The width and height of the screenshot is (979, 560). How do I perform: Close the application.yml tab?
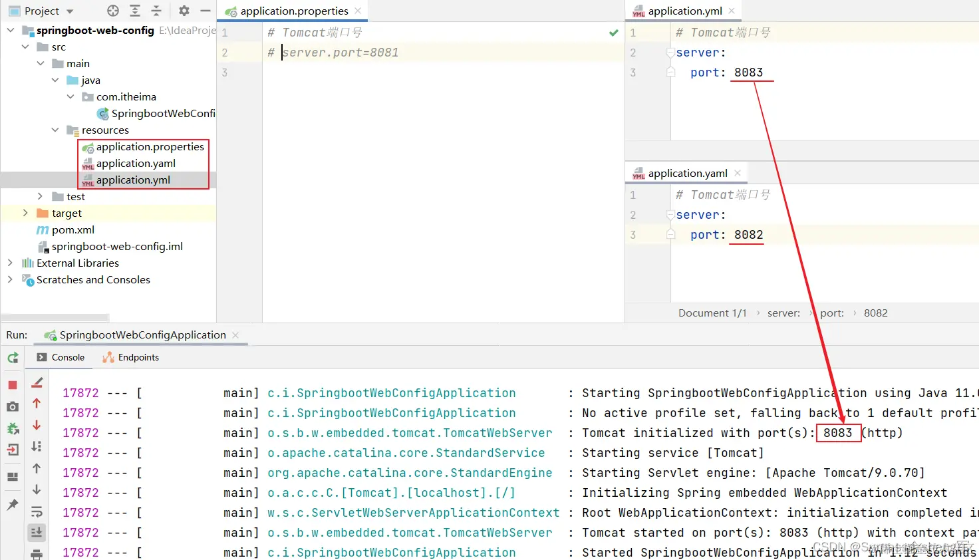coord(732,11)
